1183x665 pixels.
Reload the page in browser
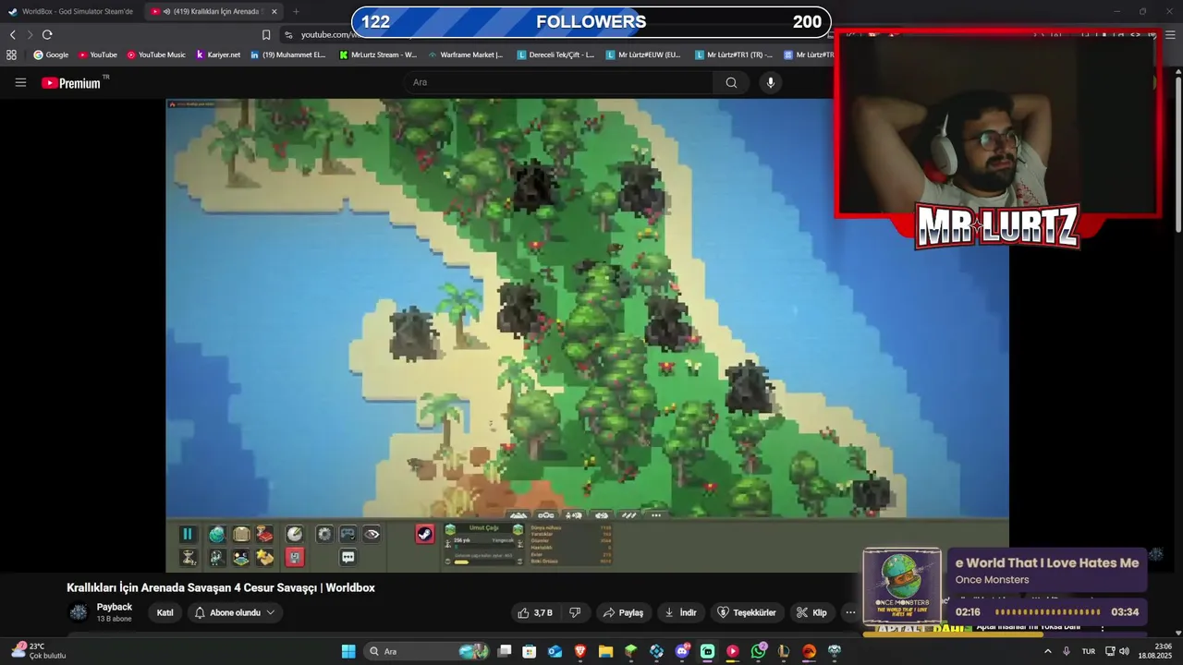[47, 34]
